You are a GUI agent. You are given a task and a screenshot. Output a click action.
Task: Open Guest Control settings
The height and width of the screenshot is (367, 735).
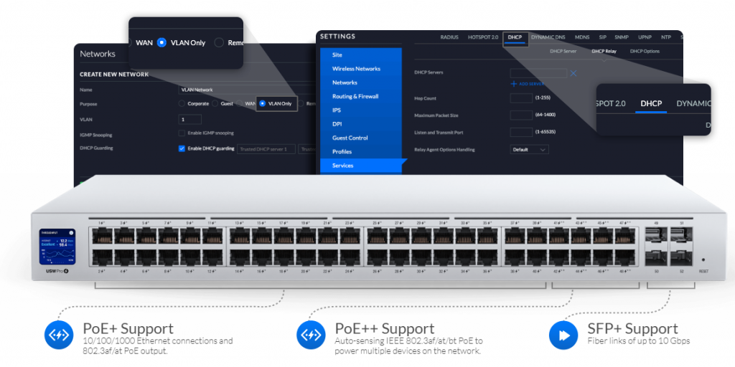(361, 138)
